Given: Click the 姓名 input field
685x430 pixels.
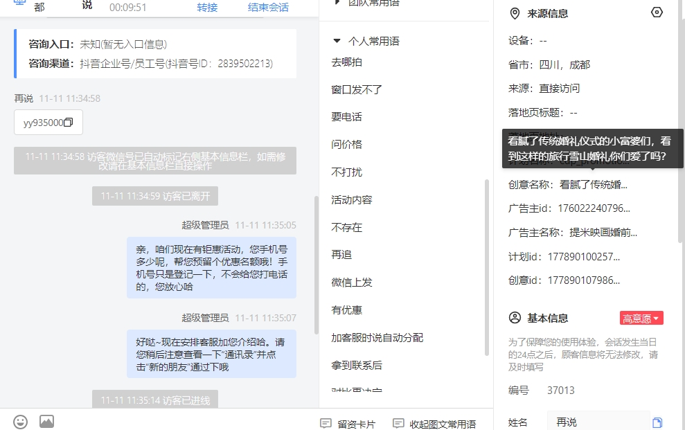Looking at the screenshot, I should 598,422.
